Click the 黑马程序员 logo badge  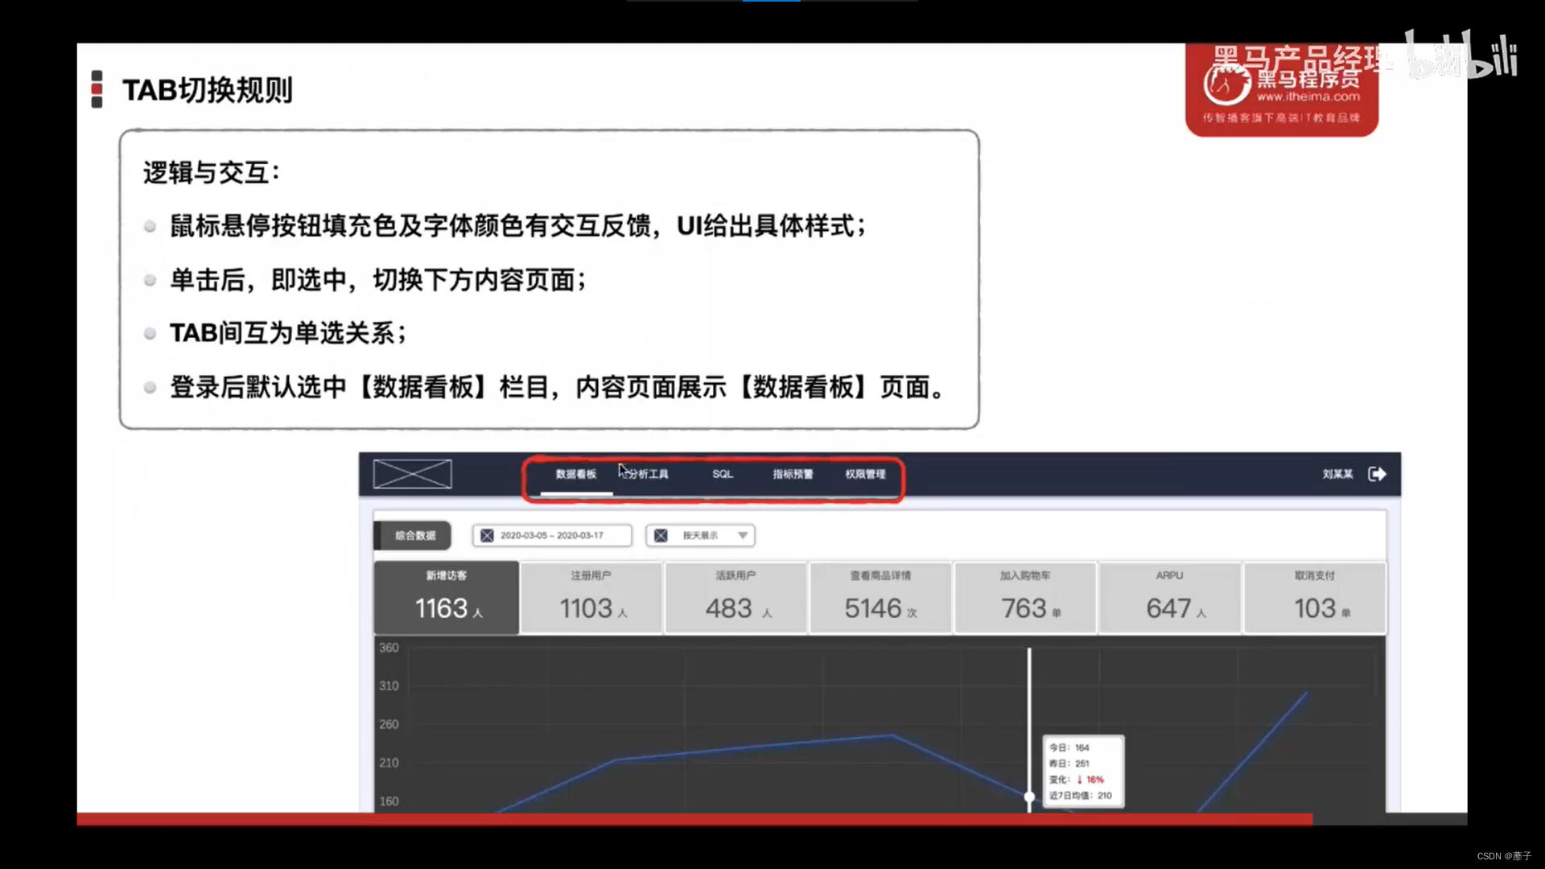[x=1282, y=90]
